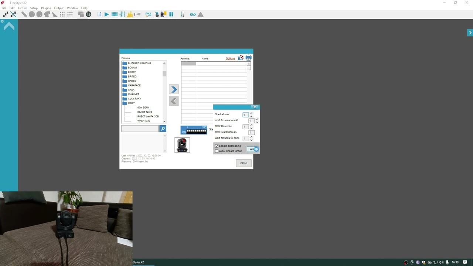The width and height of the screenshot is (473, 266).
Task: Click the DMX 400 toolbar icon
Action: pos(148,14)
